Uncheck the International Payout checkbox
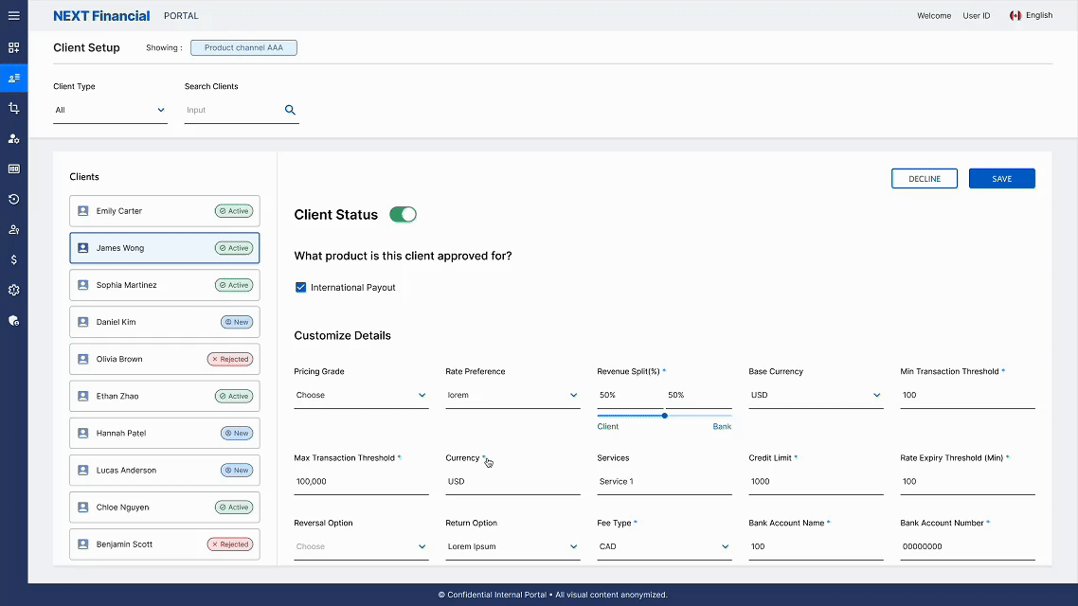The width and height of the screenshot is (1078, 606). (301, 287)
